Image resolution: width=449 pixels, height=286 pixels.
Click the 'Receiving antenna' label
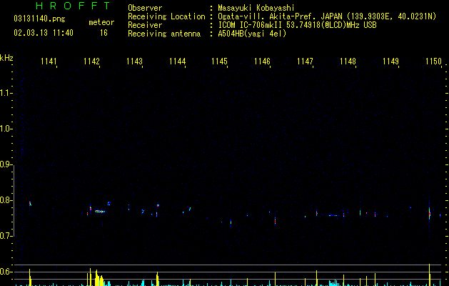click(x=164, y=34)
